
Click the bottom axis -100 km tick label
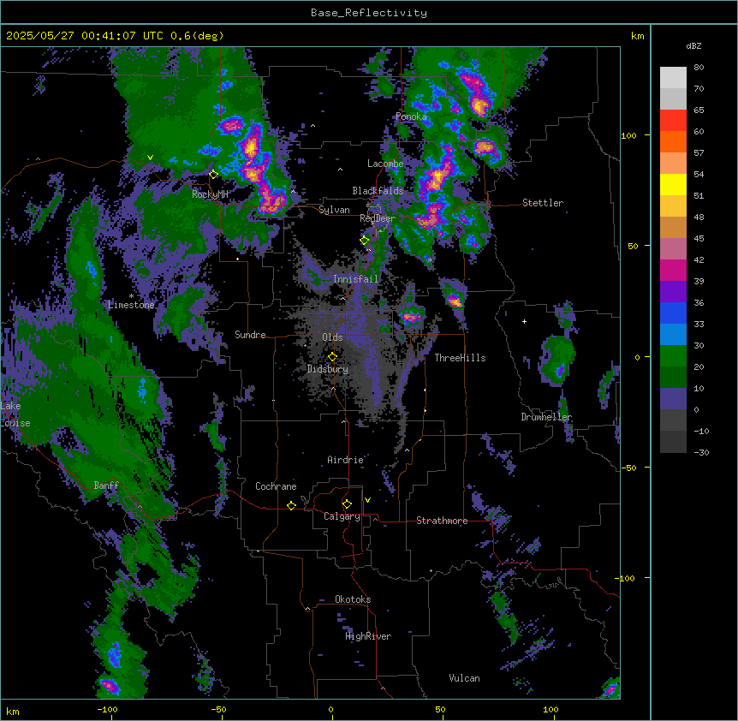point(107,710)
